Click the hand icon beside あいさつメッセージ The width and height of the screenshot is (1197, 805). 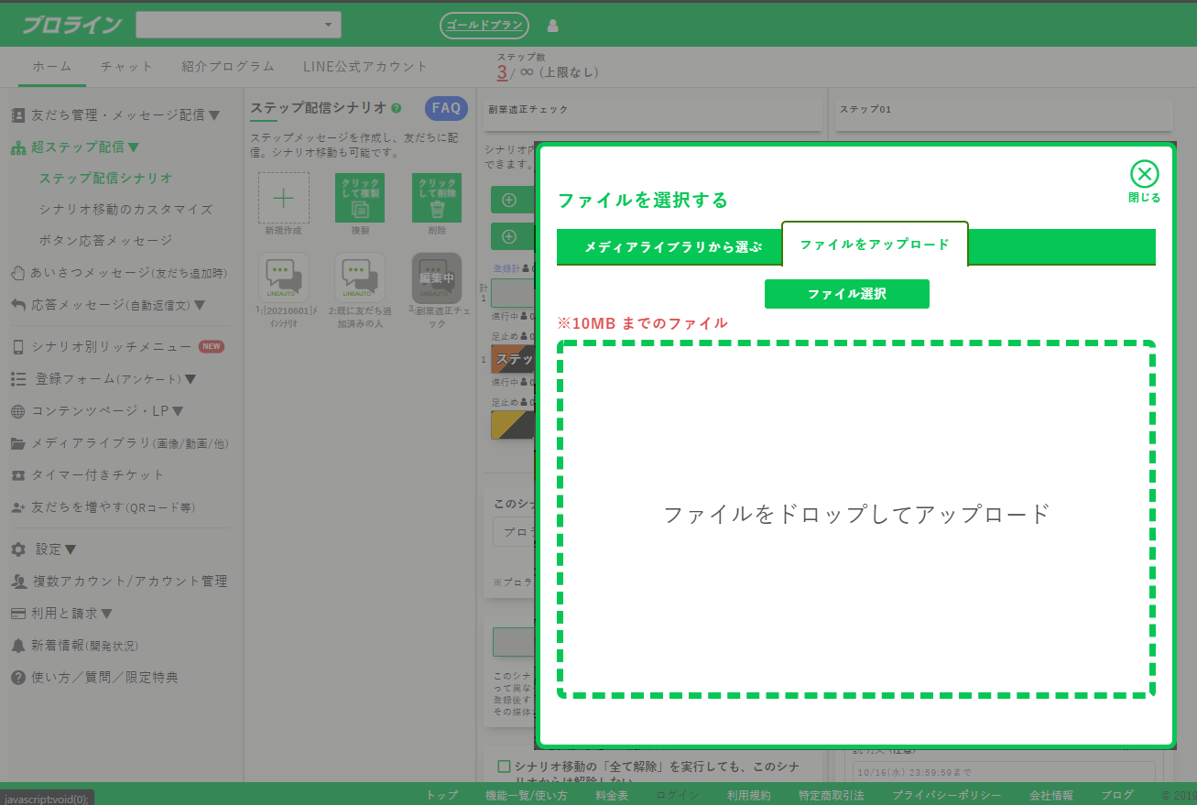[18, 272]
